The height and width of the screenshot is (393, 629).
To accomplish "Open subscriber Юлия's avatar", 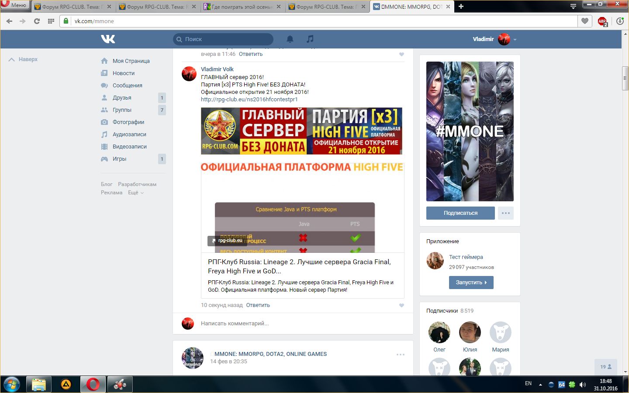I will point(470,332).
